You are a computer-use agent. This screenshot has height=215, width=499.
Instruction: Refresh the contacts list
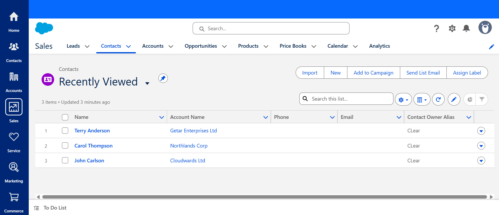pos(438,99)
